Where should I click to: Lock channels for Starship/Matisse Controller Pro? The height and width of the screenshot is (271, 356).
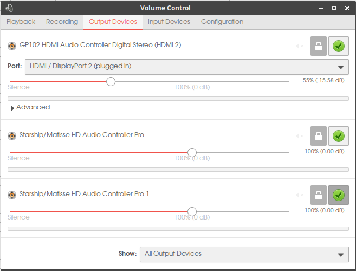tap(319, 135)
